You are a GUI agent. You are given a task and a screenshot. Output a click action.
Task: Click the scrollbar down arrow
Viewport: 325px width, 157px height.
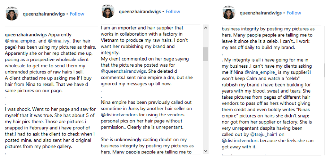click(x=206, y=151)
